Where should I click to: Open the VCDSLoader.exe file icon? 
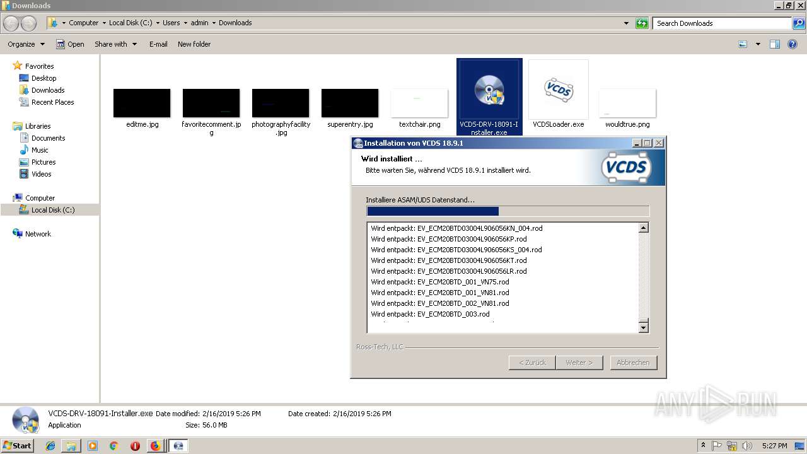pos(558,90)
